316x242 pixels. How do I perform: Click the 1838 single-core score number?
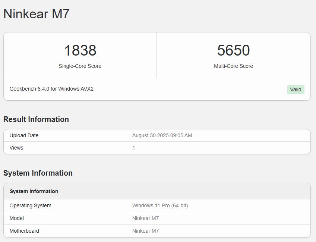pos(80,50)
